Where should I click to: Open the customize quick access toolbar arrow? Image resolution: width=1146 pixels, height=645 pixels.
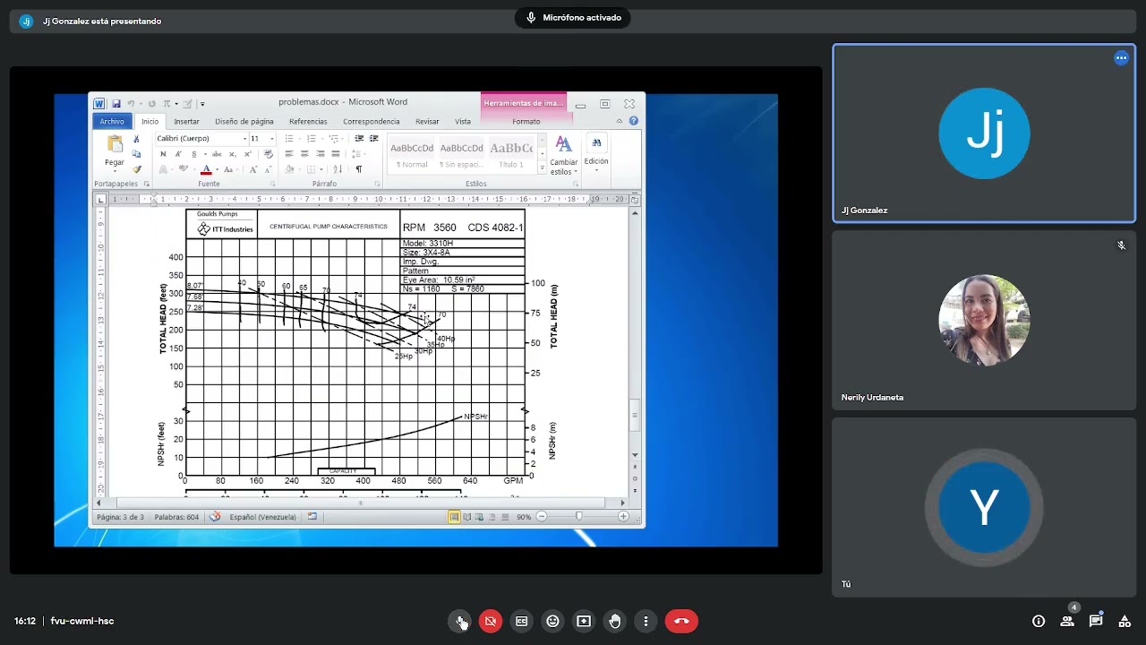(202, 104)
